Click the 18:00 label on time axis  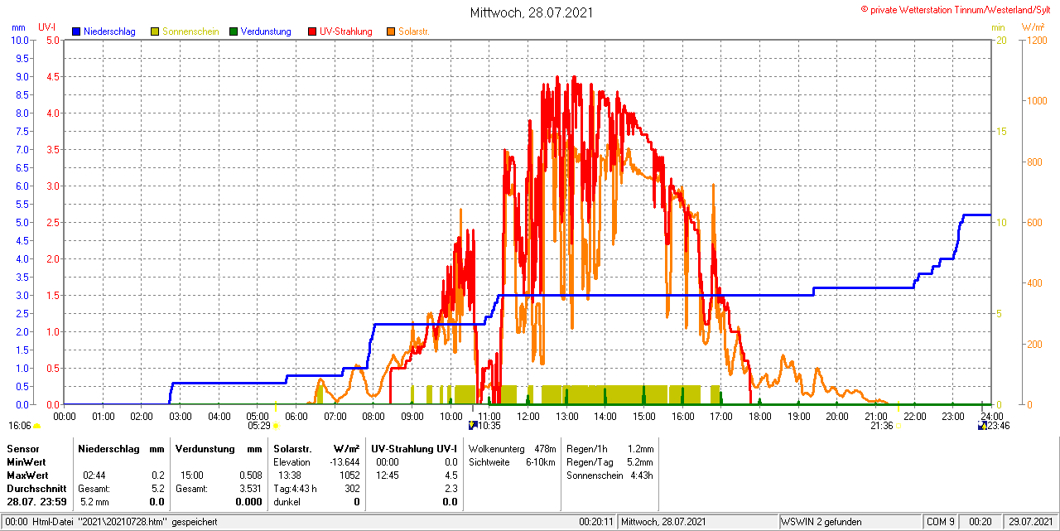point(760,415)
